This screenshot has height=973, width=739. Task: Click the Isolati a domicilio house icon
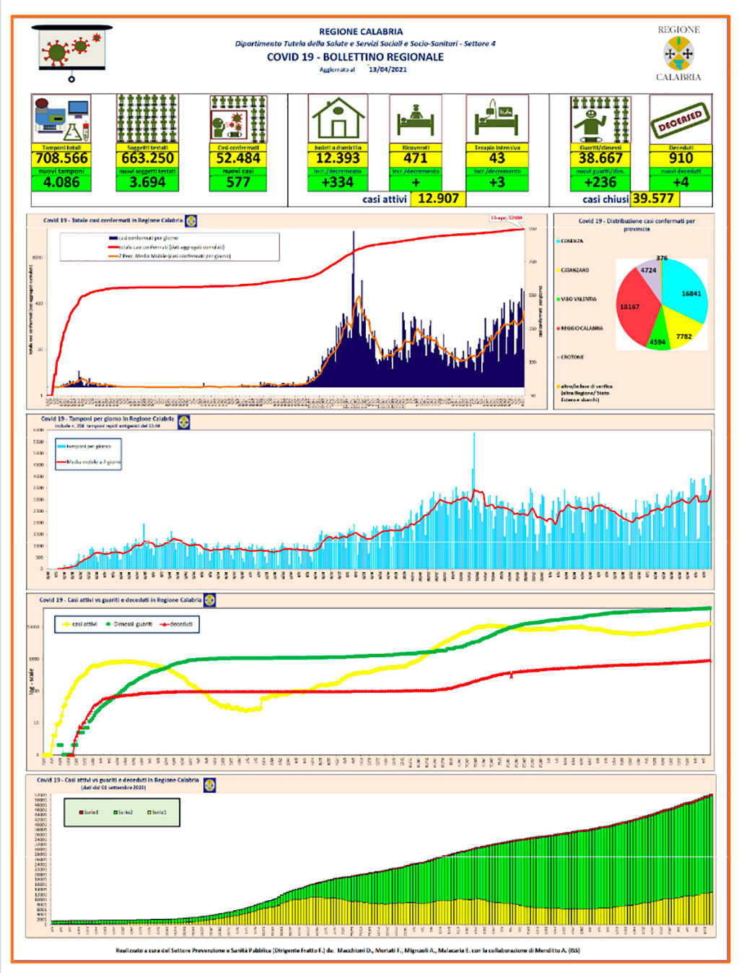pos(338,119)
